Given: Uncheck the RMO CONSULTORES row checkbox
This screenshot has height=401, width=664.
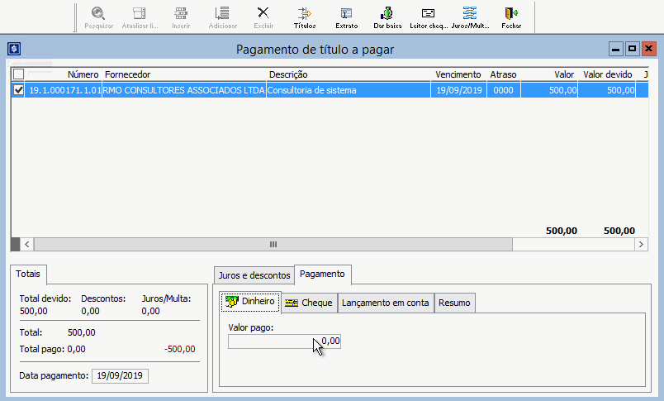Looking at the screenshot, I should [19, 90].
